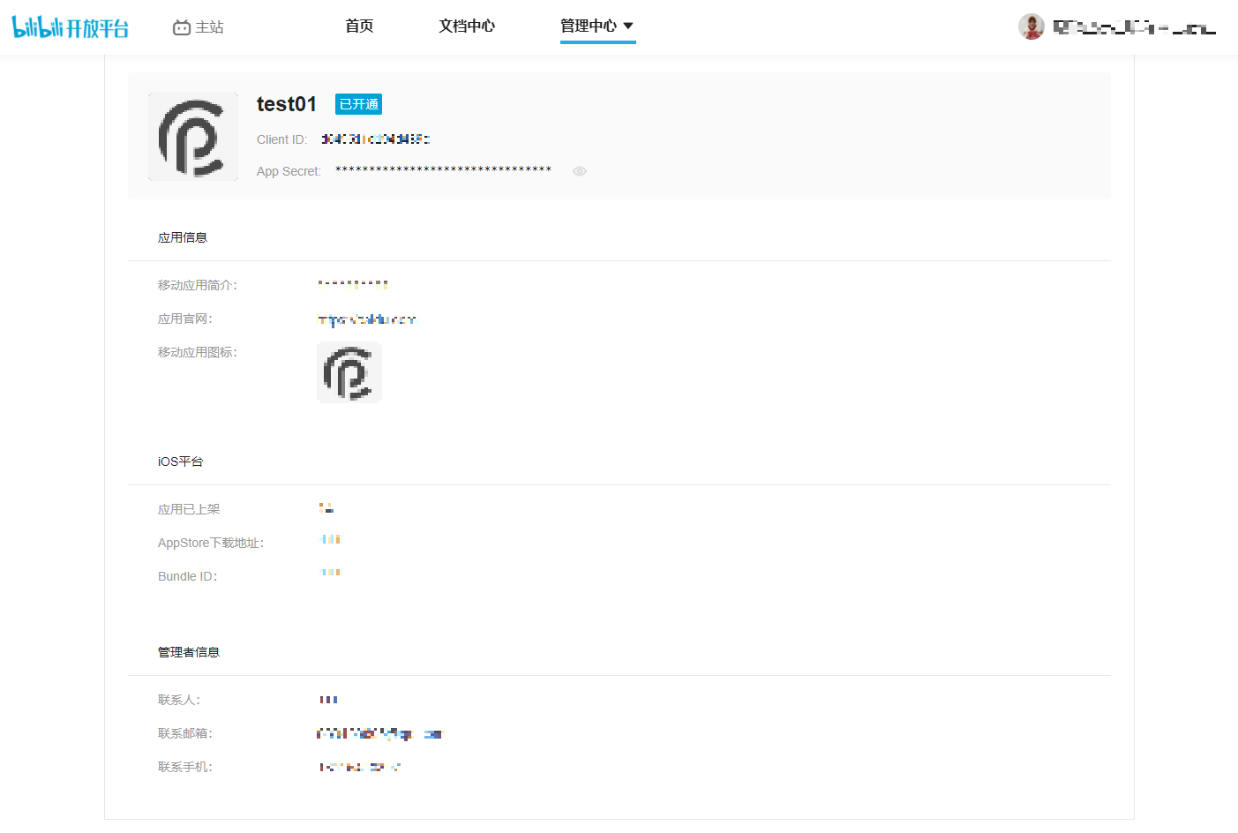The image size is (1238, 833).
Task: Click the 移动应用简介 description value
Action: coord(353,284)
